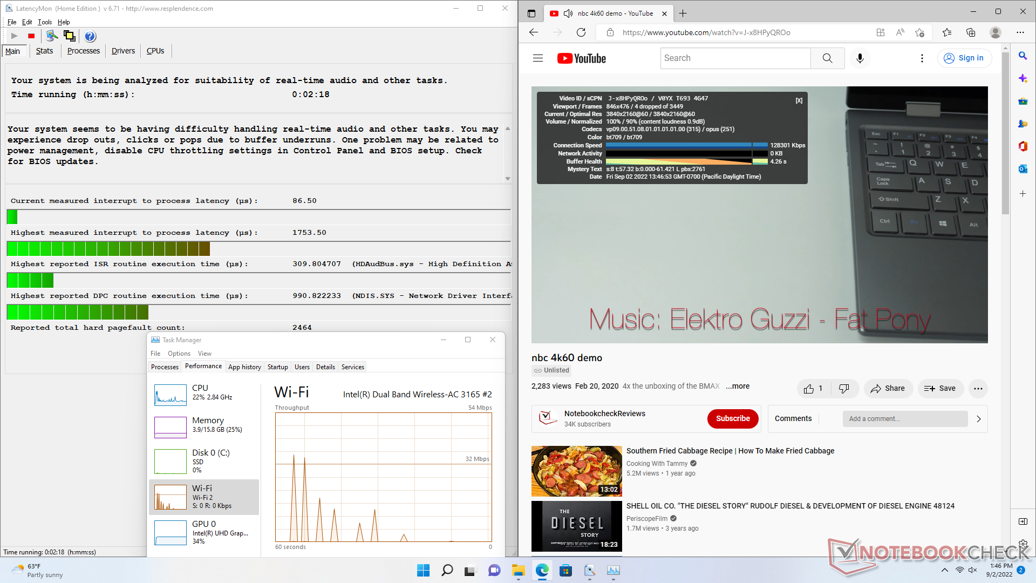The width and height of the screenshot is (1036, 583).
Task: Refresh the page in Edge browser
Action: coord(581,32)
